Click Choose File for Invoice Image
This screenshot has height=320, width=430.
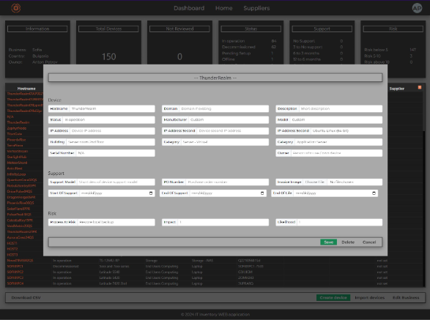[x=314, y=182]
